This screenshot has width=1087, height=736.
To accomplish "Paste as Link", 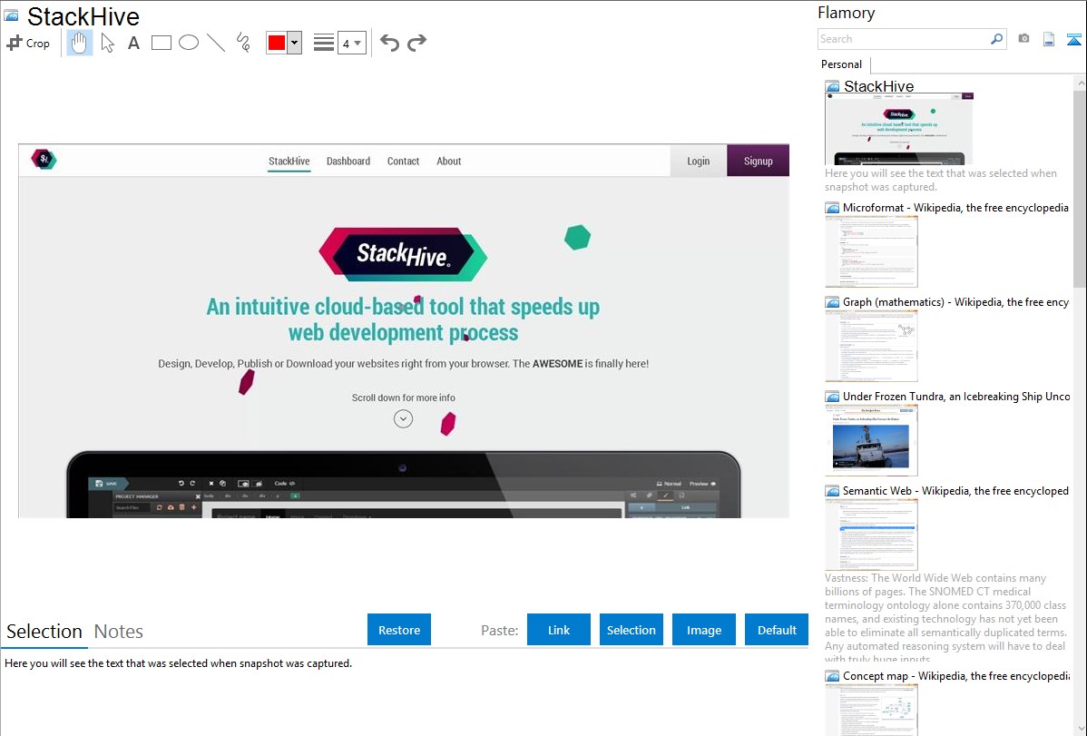I will tap(559, 630).
